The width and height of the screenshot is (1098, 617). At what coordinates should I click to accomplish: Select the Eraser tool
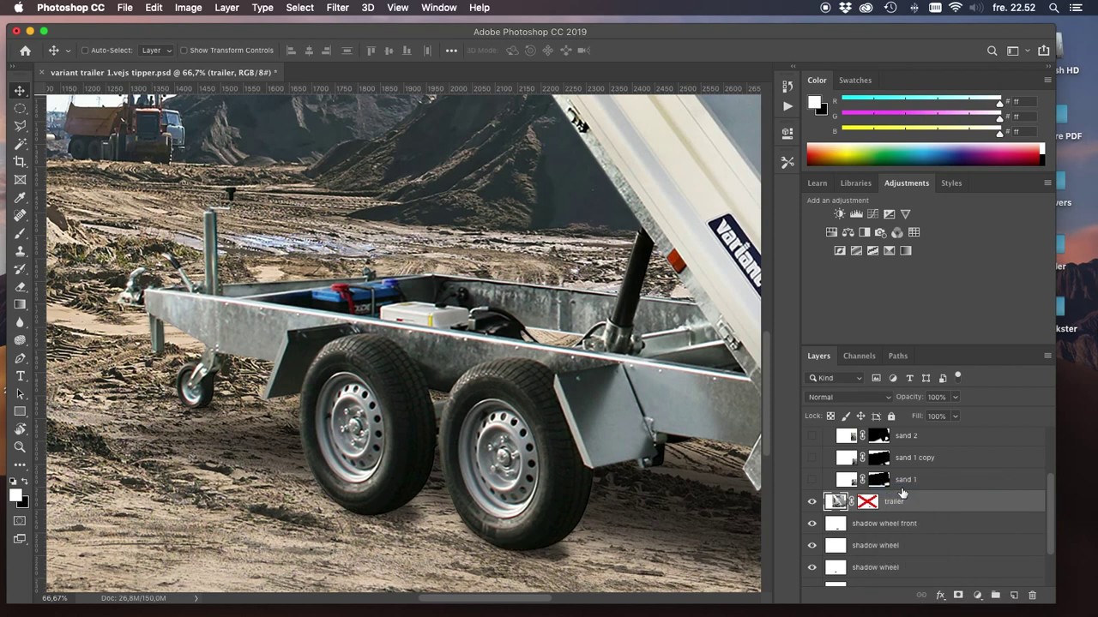pyautogui.click(x=20, y=286)
